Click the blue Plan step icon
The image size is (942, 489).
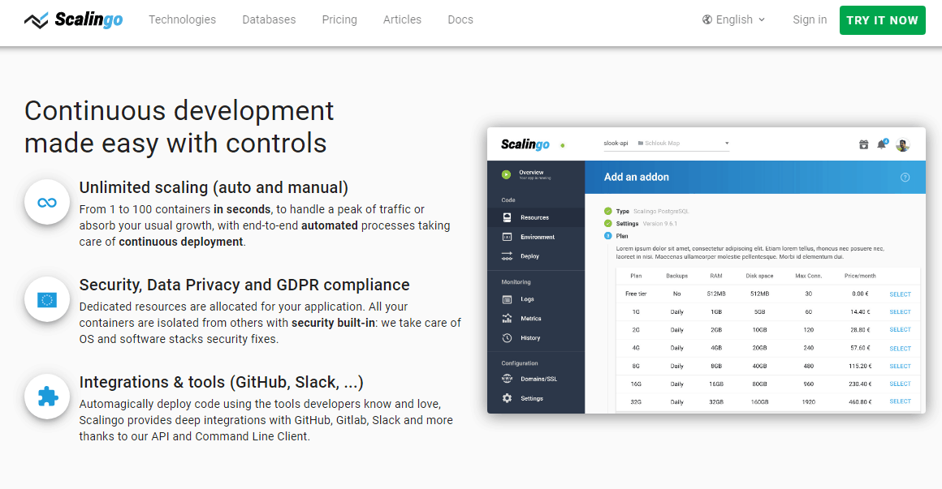[x=608, y=236]
